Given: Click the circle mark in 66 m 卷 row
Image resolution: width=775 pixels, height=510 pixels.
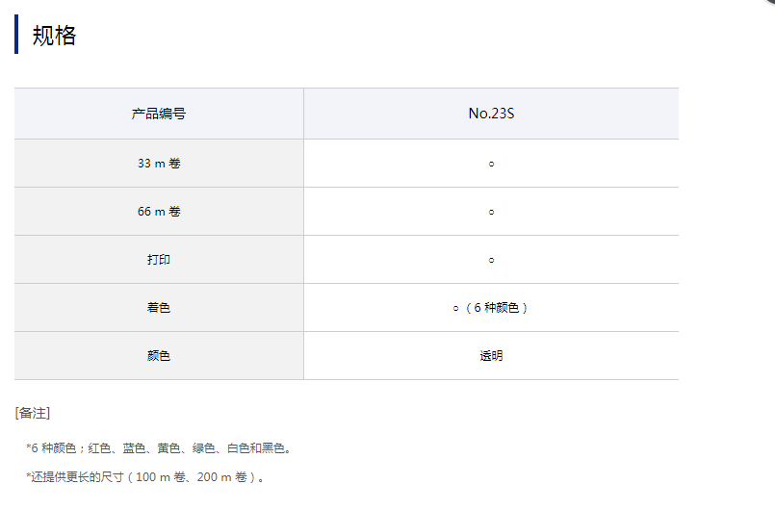Looking at the screenshot, I should coord(491,212).
